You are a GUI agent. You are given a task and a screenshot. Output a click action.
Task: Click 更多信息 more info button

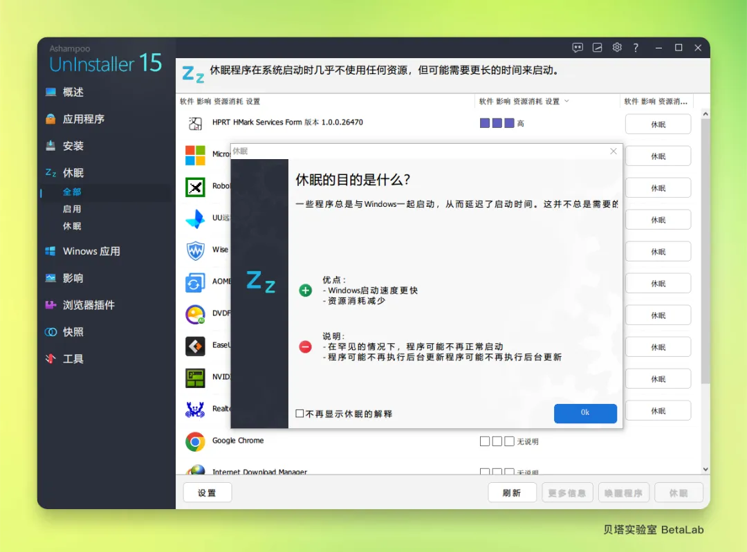[x=567, y=493]
